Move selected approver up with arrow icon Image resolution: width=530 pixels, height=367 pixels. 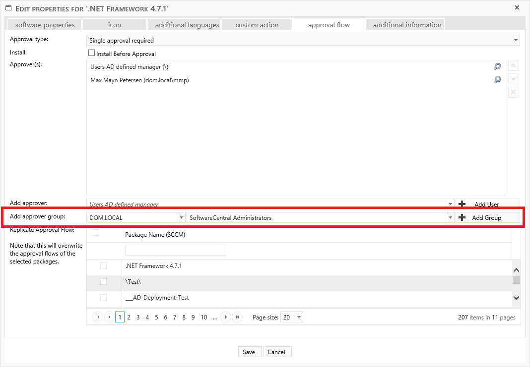(514, 66)
